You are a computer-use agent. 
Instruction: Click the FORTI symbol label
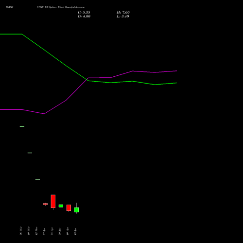point(10,7)
